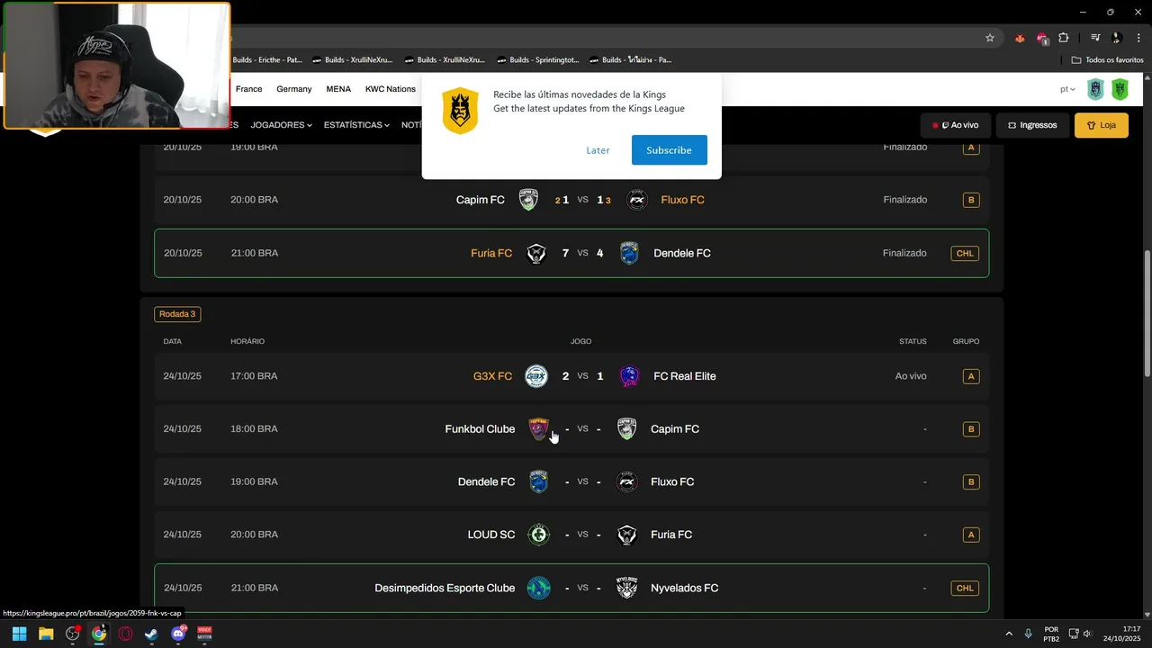Click the Desimpedidos Esporte Clube crest
This screenshot has width=1152, height=648.
coord(538,588)
